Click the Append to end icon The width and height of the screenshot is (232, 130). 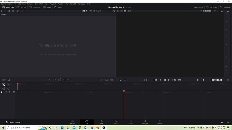[50, 80]
